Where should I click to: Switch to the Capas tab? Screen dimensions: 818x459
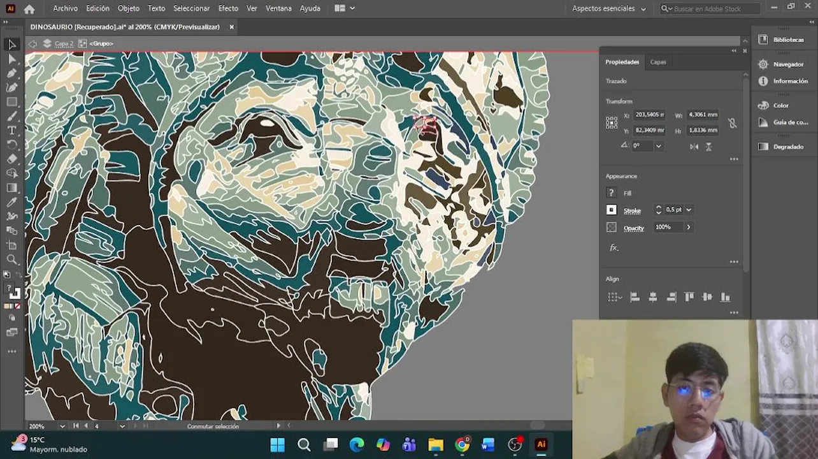click(658, 62)
